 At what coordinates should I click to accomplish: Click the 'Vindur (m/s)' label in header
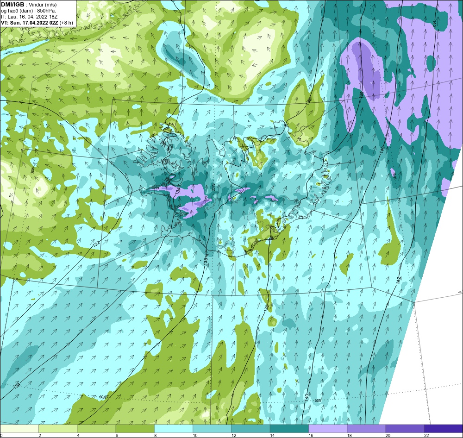43,5
